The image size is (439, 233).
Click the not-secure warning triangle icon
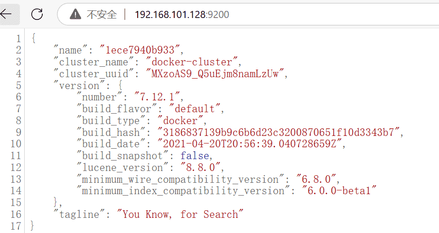click(x=75, y=14)
